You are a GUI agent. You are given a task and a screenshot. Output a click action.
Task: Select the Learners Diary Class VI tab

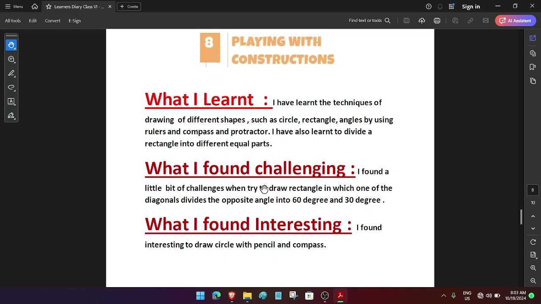click(79, 6)
